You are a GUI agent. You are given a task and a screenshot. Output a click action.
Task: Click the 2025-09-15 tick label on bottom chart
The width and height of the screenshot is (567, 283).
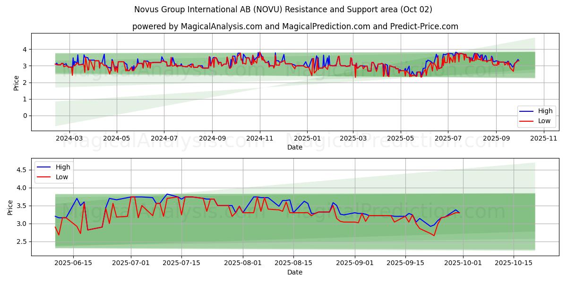[405, 263]
